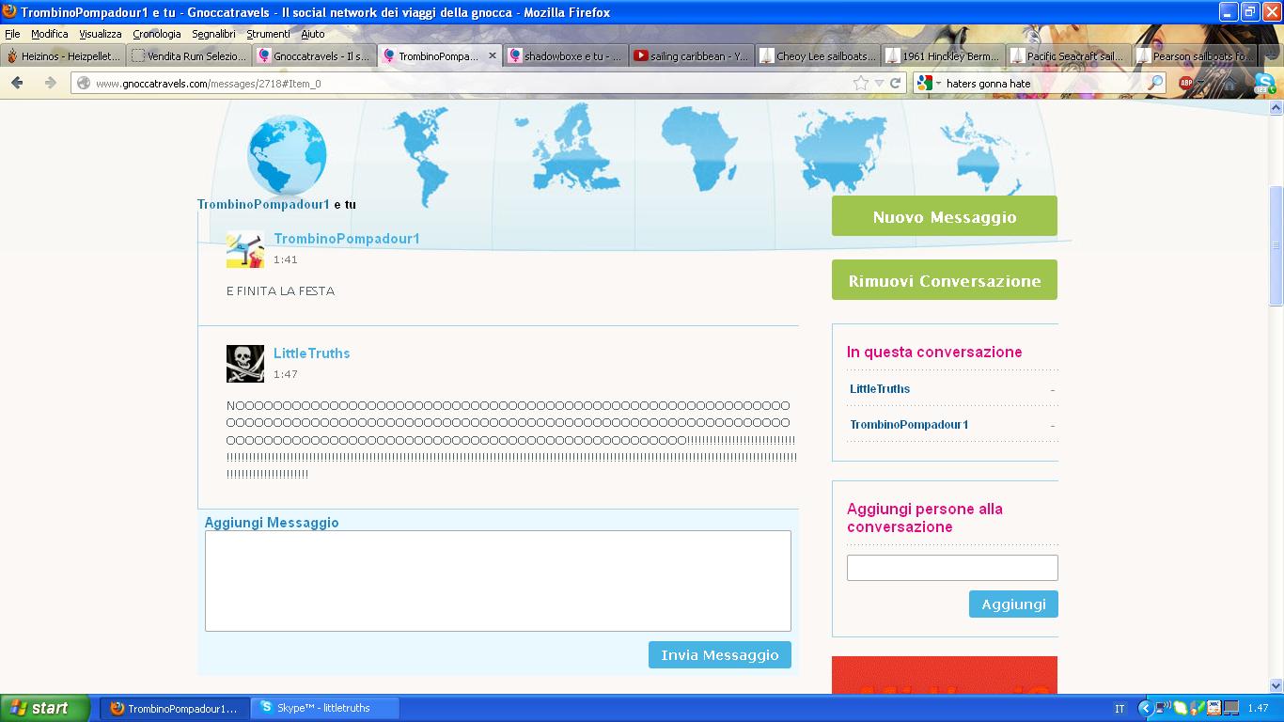
Task: Click the Skype icon in the browser toolbar
Action: pyautogui.click(x=1263, y=84)
